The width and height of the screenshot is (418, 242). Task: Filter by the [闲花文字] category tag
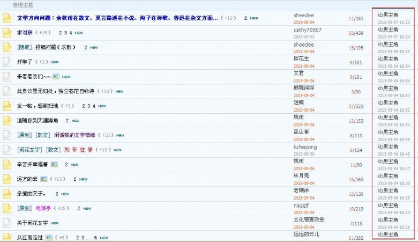[x=30, y=150]
